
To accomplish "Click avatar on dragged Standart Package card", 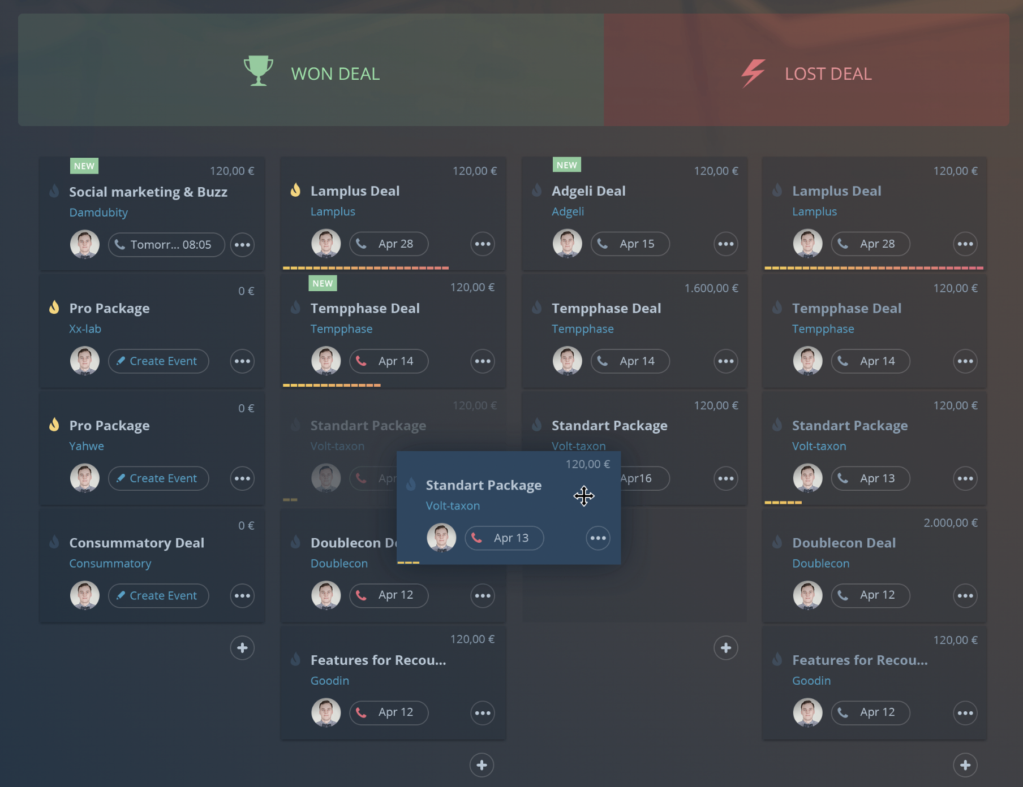I will tap(441, 538).
